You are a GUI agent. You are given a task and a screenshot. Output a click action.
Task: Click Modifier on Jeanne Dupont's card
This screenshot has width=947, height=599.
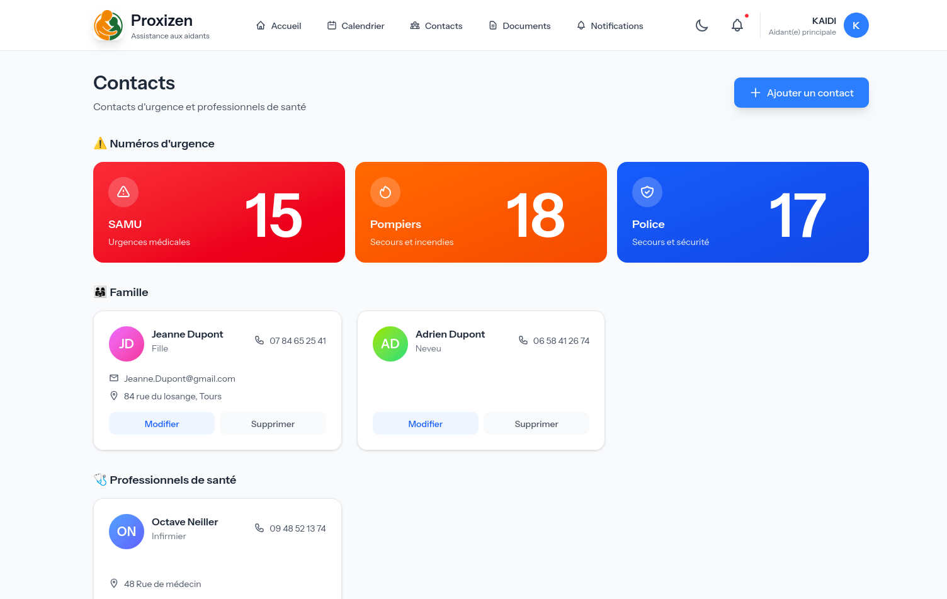pyautogui.click(x=162, y=424)
